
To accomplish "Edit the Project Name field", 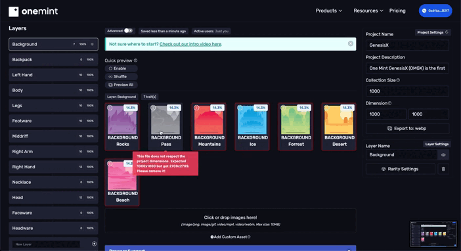I will [x=407, y=45].
